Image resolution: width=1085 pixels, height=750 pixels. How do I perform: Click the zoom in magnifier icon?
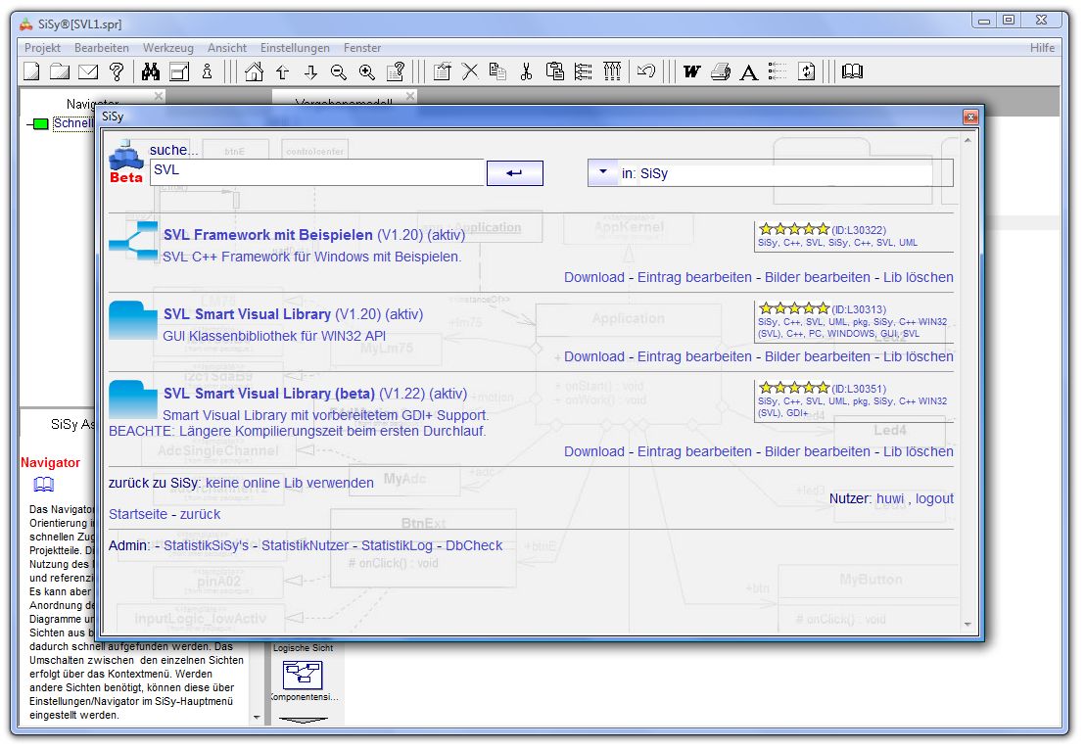(x=367, y=71)
